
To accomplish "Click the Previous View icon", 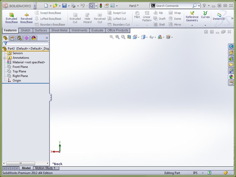I will coord(111,37).
